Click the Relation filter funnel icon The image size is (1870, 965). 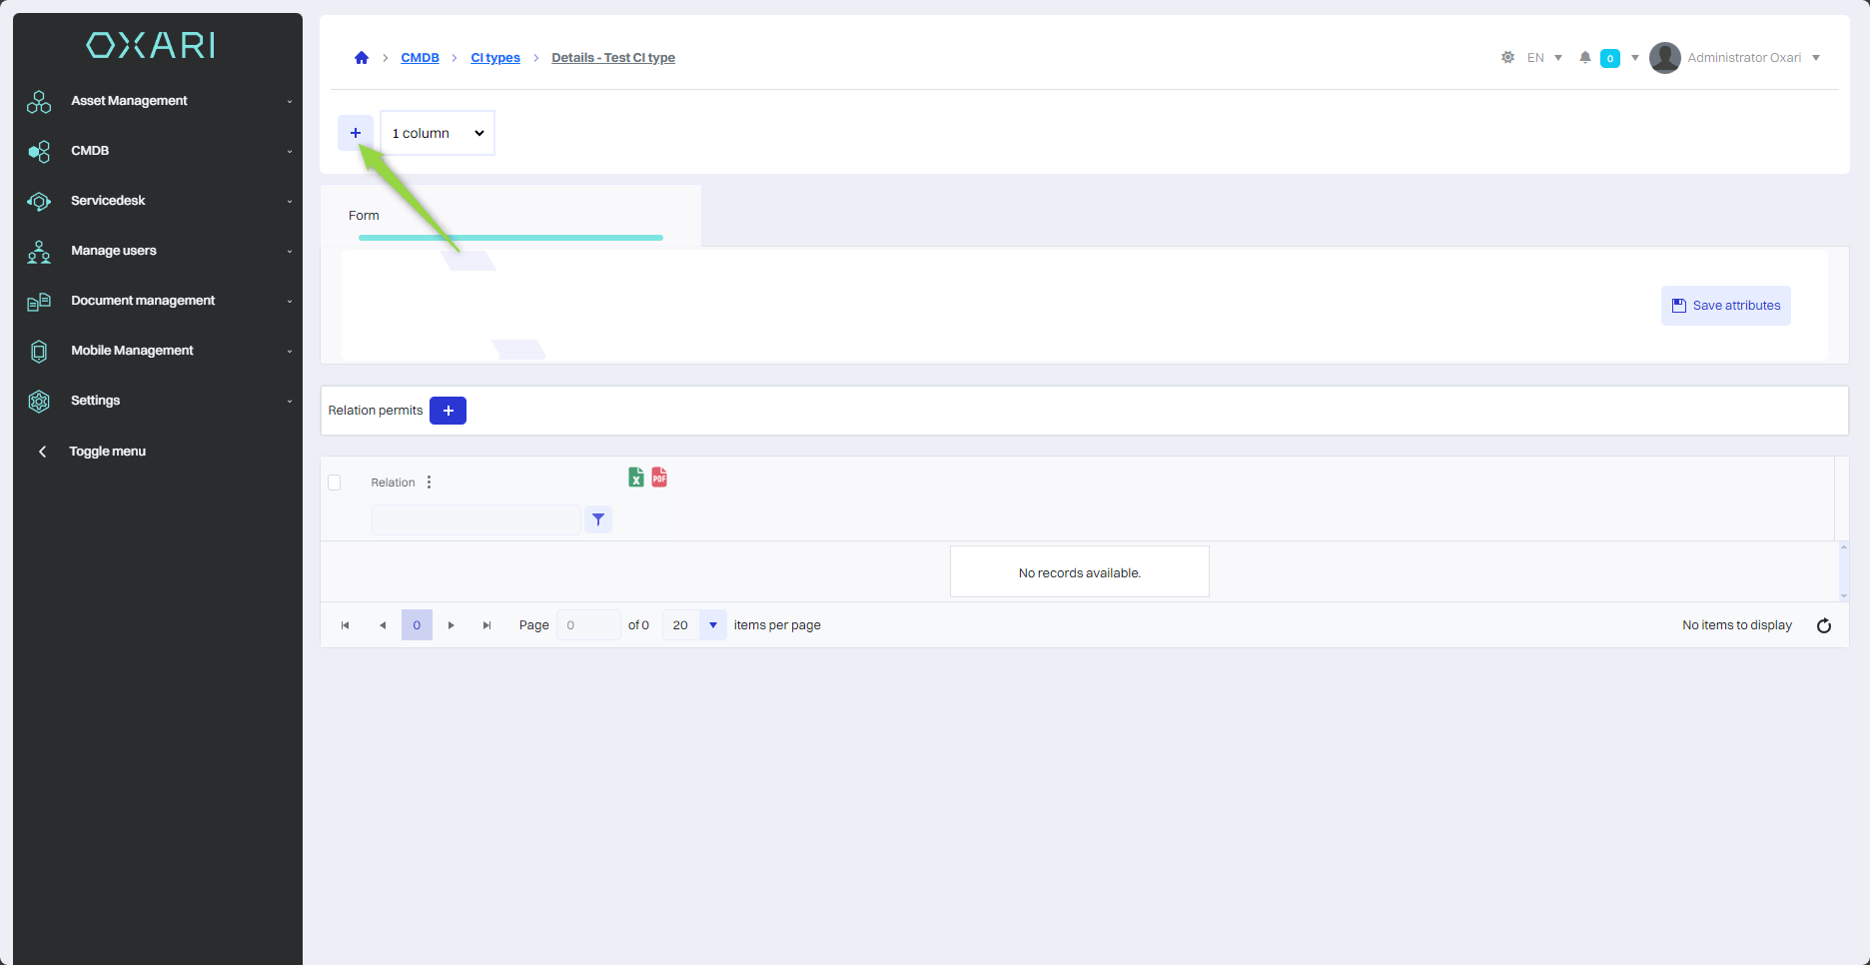(598, 519)
